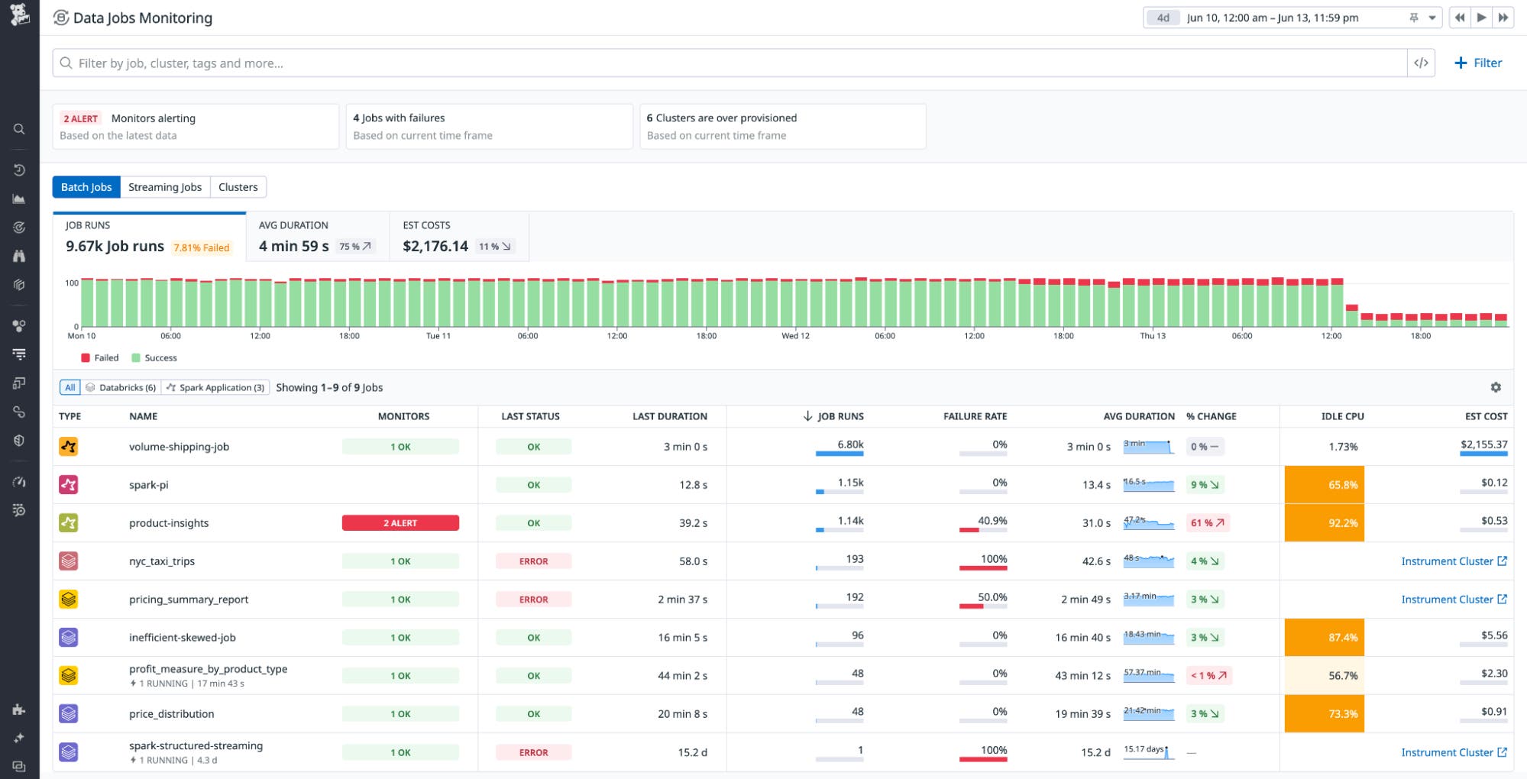This screenshot has height=779, width=1527.
Task: Open the search icon in the sidebar
Action: point(19,128)
